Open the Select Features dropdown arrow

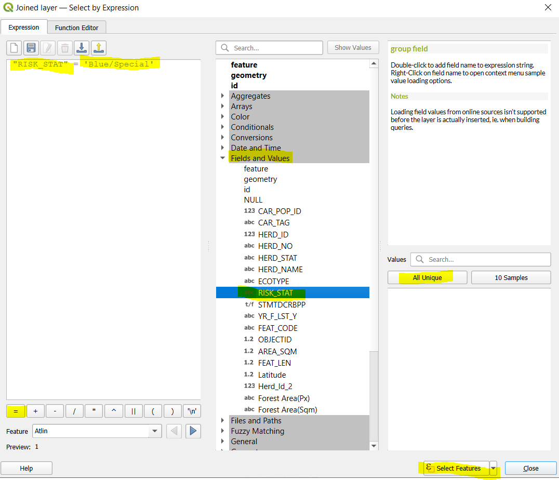[493, 468]
